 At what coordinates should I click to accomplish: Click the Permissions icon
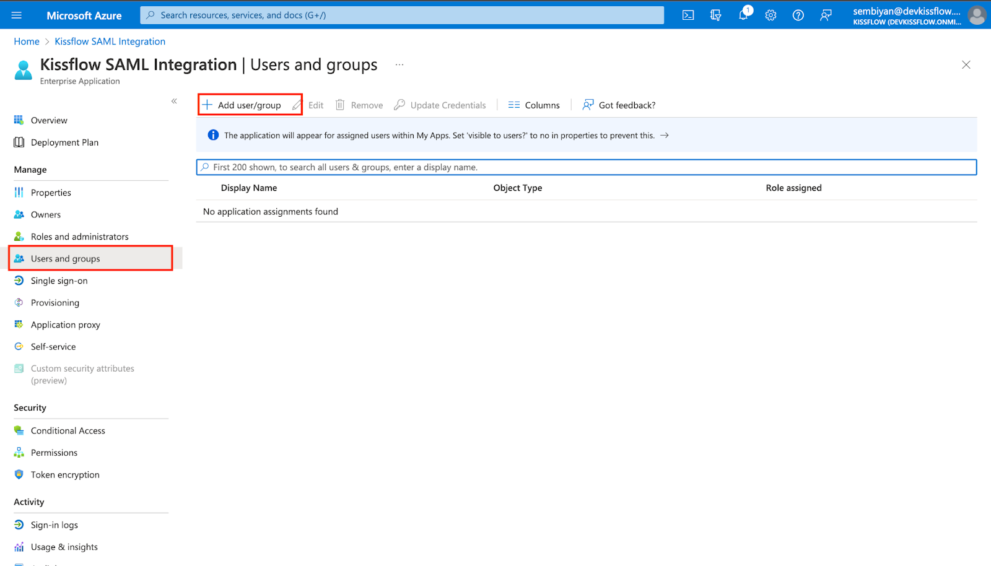point(19,453)
